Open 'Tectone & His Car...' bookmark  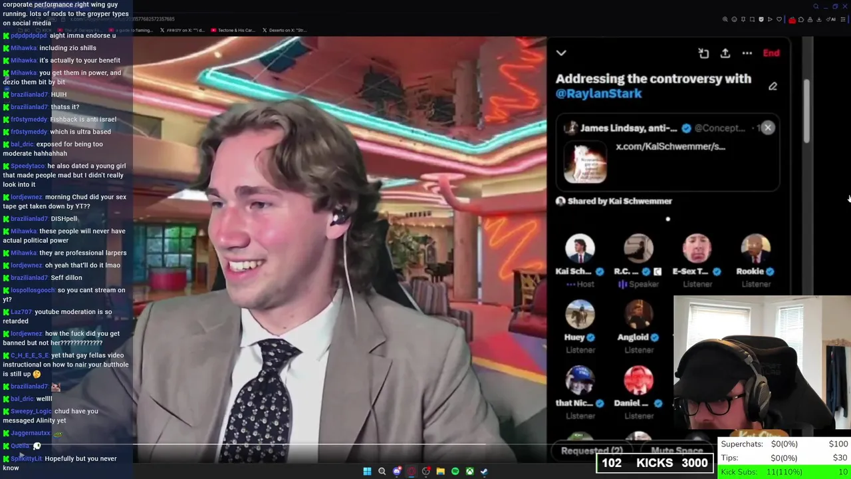click(232, 30)
